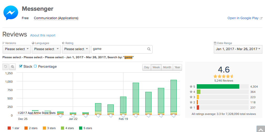The height and width of the screenshot is (132, 265).
Task: Click the comment bubble marker under Jan 22
Action: coord(73,116)
